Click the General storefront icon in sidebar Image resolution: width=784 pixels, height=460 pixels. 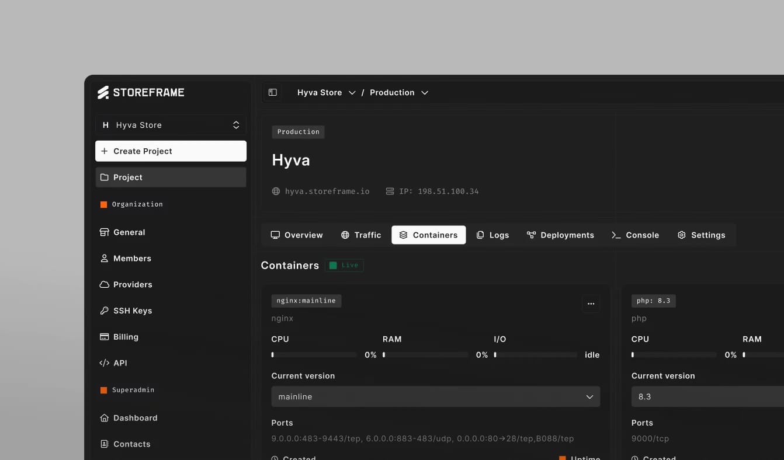pyautogui.click(x=105, y=232)
